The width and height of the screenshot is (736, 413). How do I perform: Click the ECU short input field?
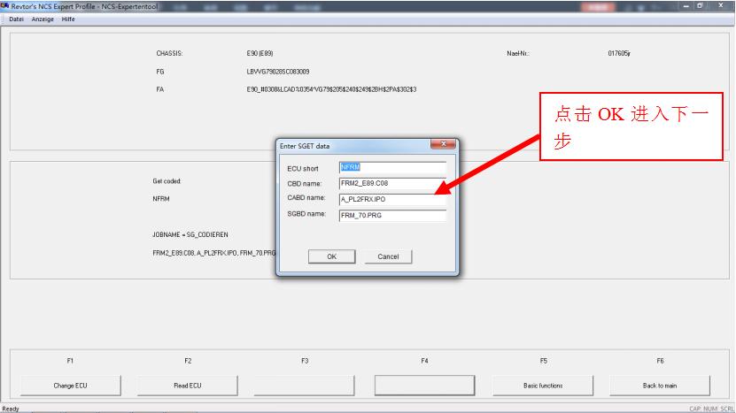[x=392, y=167]
